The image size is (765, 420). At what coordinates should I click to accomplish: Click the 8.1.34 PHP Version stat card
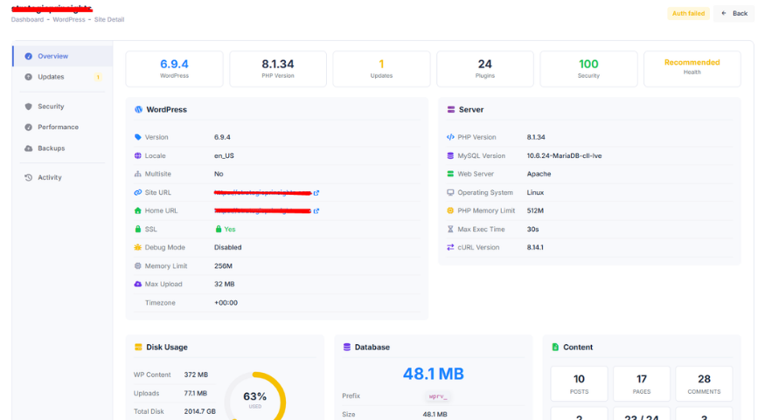pos(278,69)
